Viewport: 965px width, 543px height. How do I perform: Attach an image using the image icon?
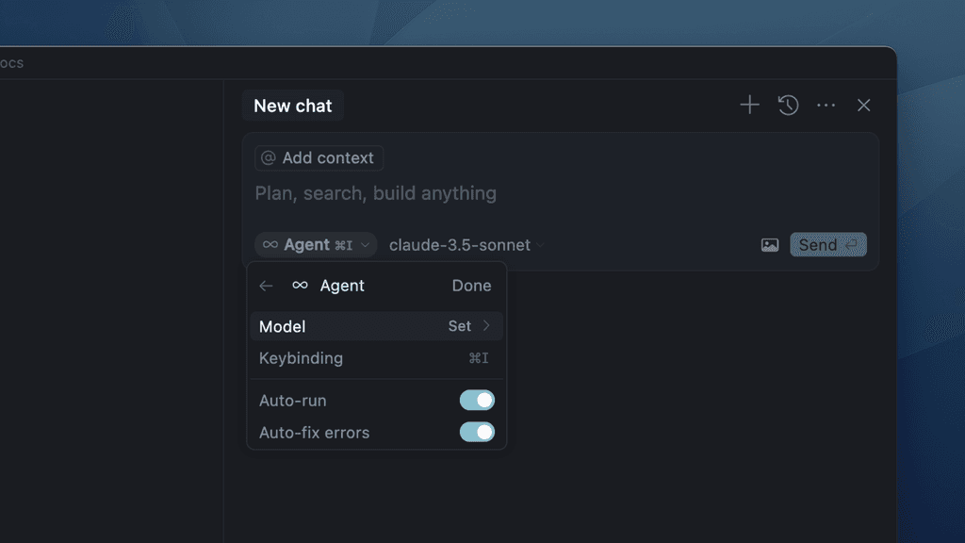770,244
